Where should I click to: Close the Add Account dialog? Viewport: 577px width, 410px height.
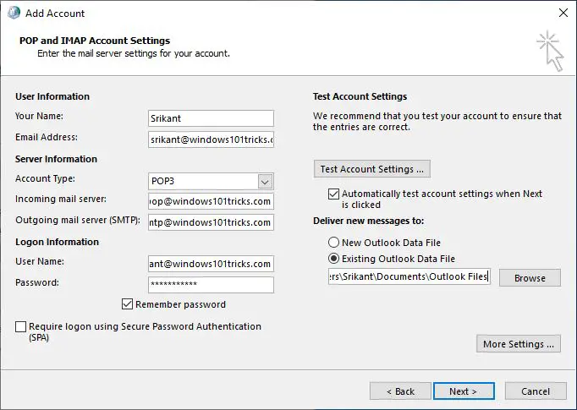(x=563, y=14)
